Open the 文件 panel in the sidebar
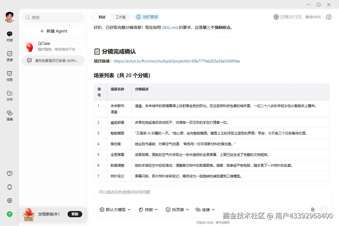Screen dimensions: 339x226 coord(10,95)
